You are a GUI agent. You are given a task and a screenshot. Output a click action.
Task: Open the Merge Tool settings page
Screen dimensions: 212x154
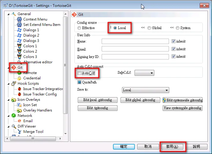(x=33, y=132)
